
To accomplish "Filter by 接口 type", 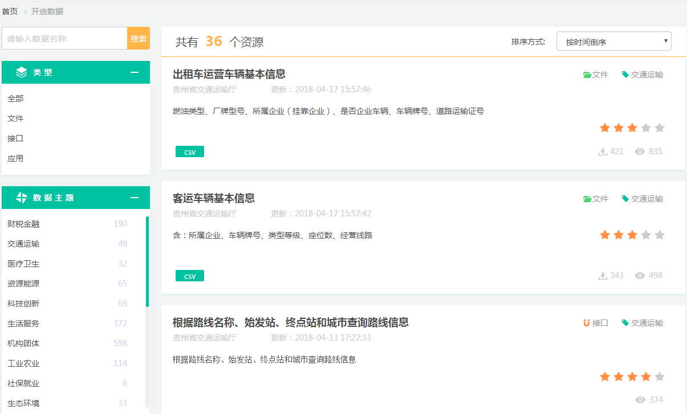I will pyautogui.click(x=15, y=138).
